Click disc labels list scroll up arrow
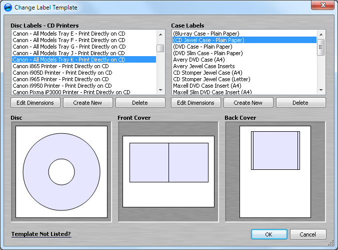The height and width of the screenshot is (250, 338). pos(160,35)
